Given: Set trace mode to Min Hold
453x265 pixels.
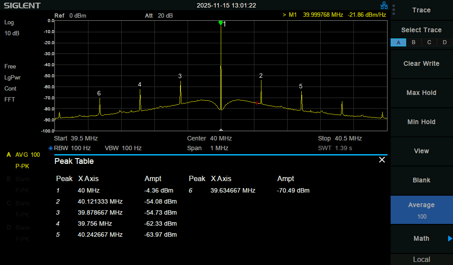Looking at the screenshot, I should (422, 122).
